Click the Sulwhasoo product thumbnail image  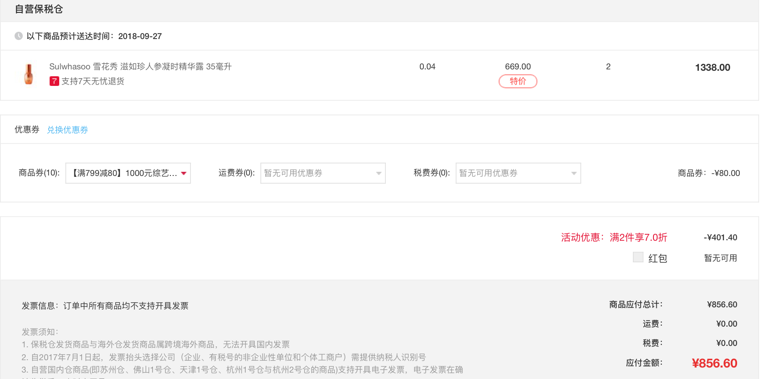(28, 74)
